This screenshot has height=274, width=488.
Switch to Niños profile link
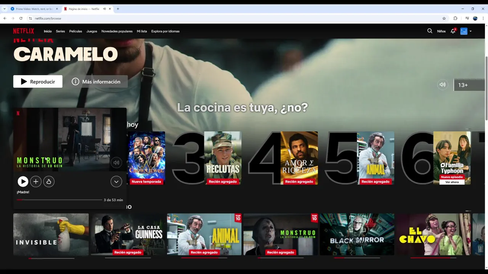coord(441,31)
